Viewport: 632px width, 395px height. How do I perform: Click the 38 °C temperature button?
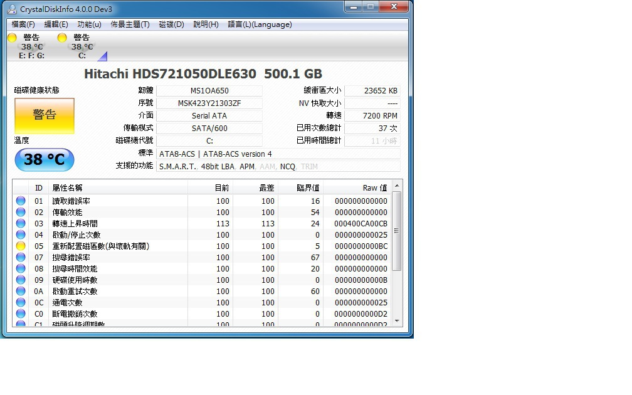tap(45, 160)
